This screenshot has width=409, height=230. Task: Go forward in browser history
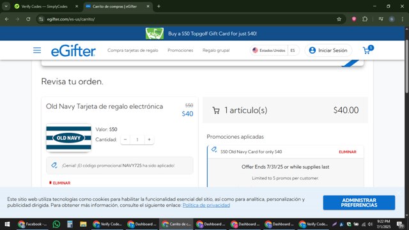[x=17, y=19]
